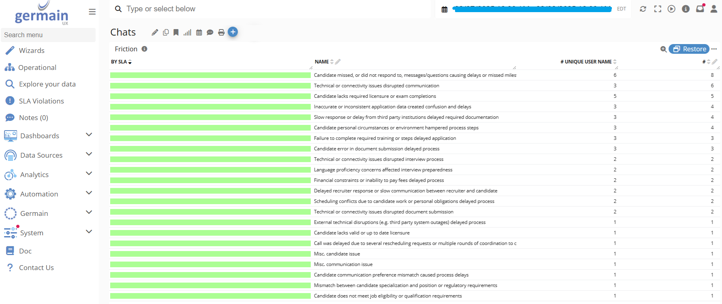Viewport: 722px width, 304px height.
Task: Open the Contact Us link
Action: click(36, 268)
